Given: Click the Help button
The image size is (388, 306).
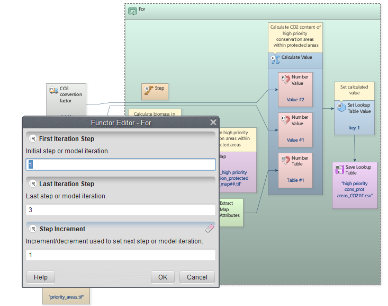Looking at the screenshot, I should [41, 277].
